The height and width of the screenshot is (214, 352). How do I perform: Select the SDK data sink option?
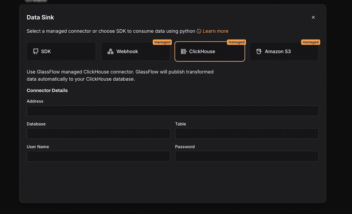(x=61, y=51)
